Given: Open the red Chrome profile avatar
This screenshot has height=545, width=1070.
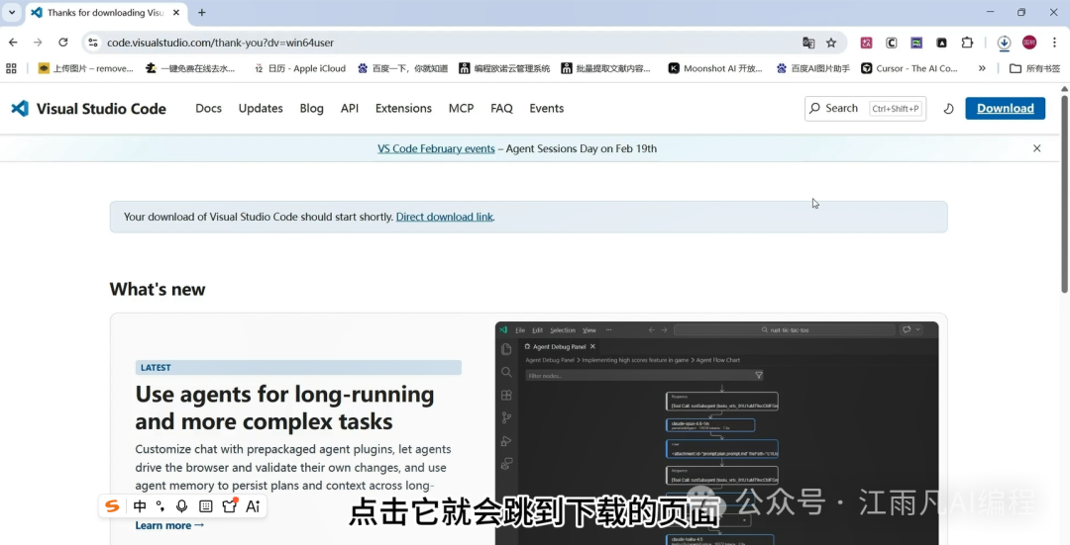Looking at the screenshot, I should pyautogui.click(x=1029, y=43).
